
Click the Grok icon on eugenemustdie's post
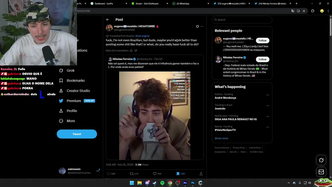coord(197,26)
